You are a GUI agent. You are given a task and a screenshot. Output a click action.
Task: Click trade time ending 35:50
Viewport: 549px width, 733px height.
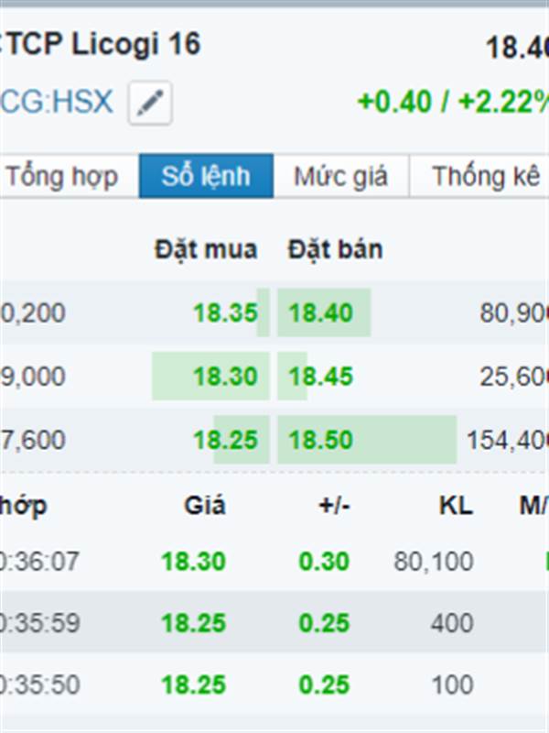[39, 684]
